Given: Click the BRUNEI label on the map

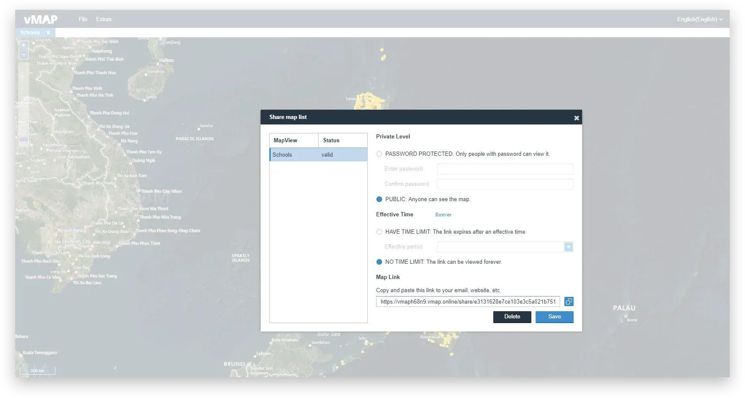Looking at the screenshot, I should pyautogui.click(x=234, y=364).
